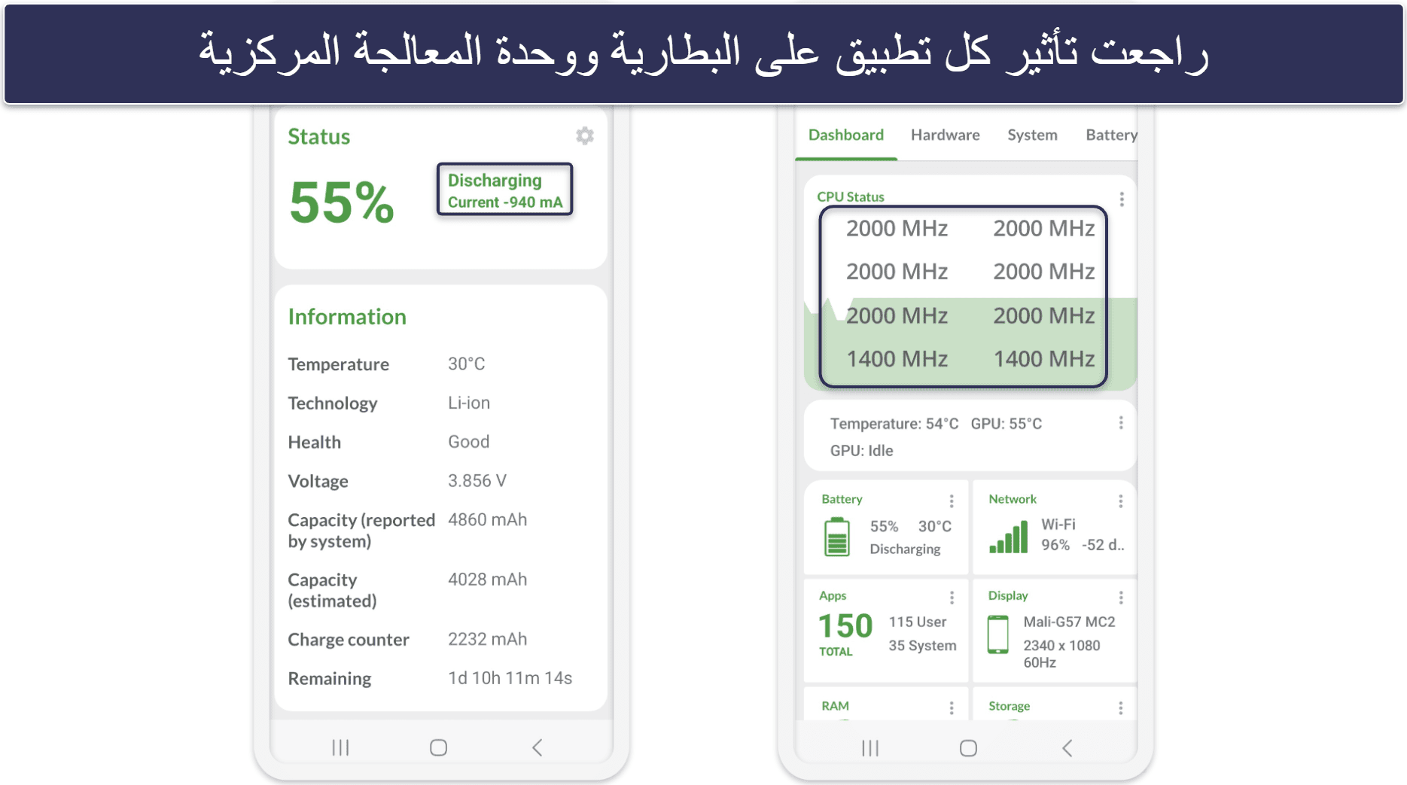Tap the Mali-G57 MC2 display text
The image size is (1407, 785).
click(1069, 622)
